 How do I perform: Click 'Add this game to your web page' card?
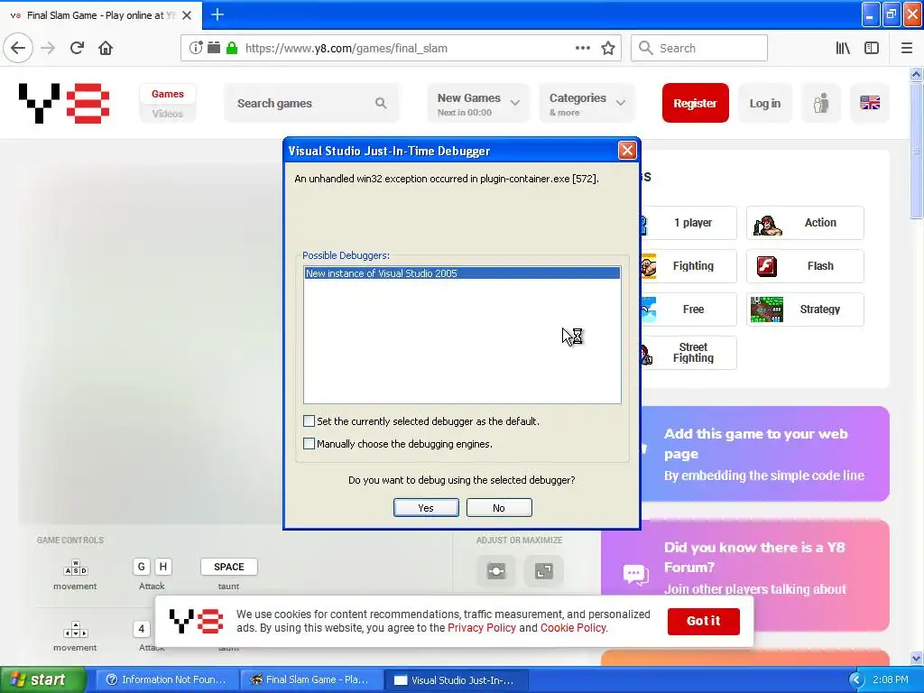tap(765, 454)
